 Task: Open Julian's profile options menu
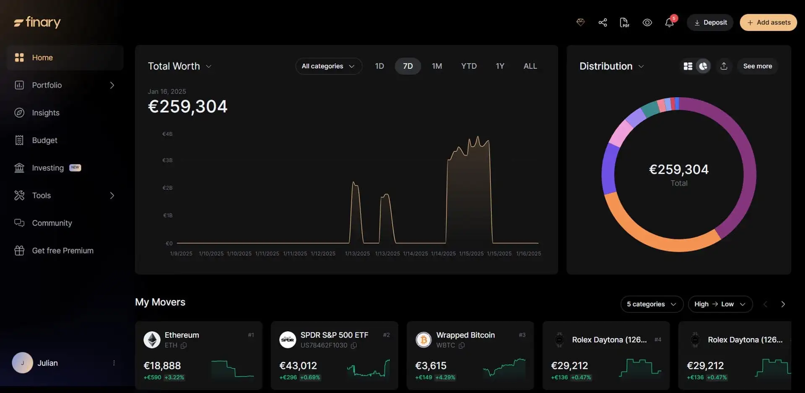pos(114,363)
